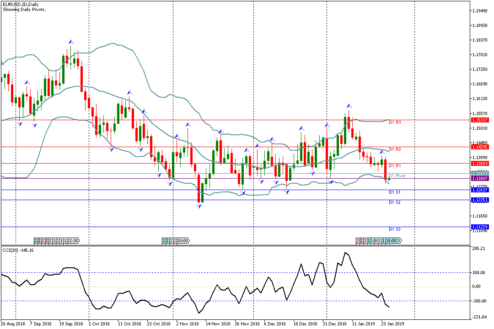494x329 pixels.
Task: Click the red 1.15317 price tag
Action: click(481, 120)
